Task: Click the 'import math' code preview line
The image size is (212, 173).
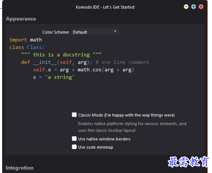Action: click(x=26, y=40)
